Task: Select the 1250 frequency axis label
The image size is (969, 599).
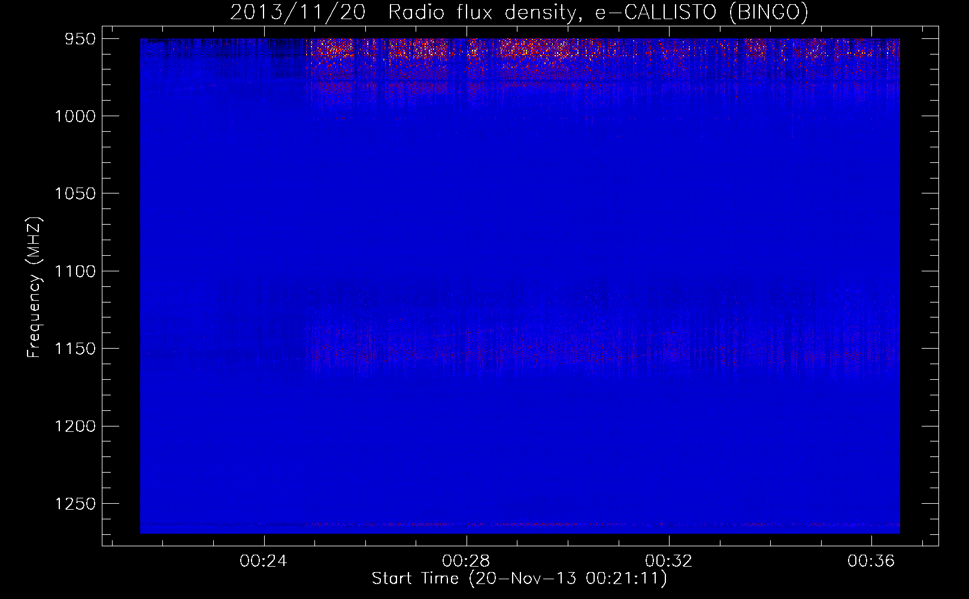Action: coord(75,504)
